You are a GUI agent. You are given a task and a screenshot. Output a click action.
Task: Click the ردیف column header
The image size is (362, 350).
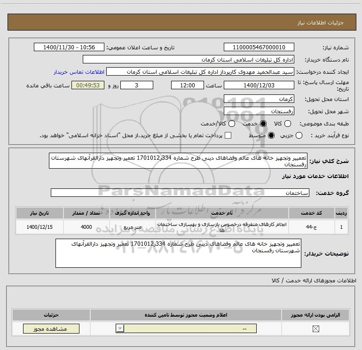pos(341,213)
